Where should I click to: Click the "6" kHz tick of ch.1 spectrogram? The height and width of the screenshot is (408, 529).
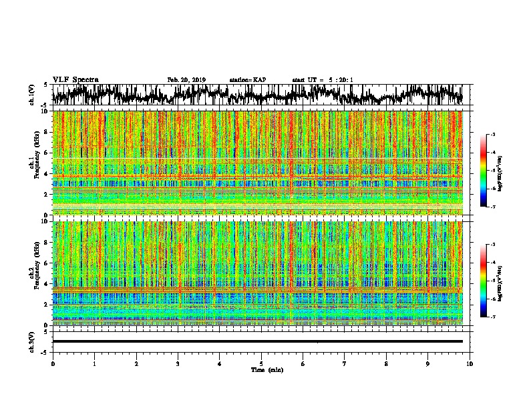pyautogui.click(x=47, y=153)
